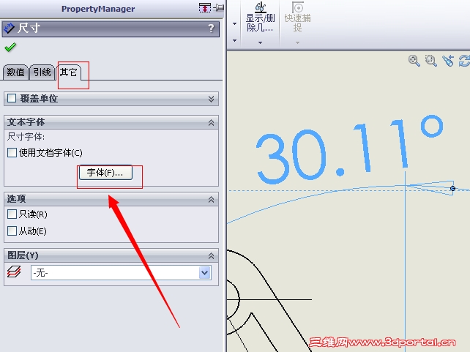Select the 30.11° dimension text
This screenshot has height=352, width=470.
(x=349, y=149)
